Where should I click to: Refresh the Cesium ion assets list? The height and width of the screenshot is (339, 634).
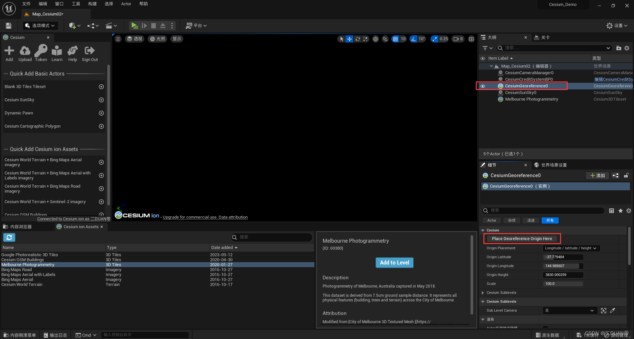[x=9, y=237]
